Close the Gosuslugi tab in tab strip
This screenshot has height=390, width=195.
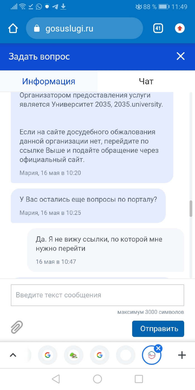(x=158, y=348)
